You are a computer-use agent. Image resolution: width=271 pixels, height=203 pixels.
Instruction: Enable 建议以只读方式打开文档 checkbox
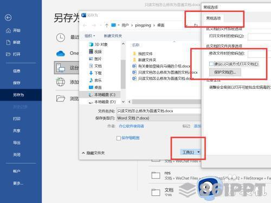click(211, 64)
